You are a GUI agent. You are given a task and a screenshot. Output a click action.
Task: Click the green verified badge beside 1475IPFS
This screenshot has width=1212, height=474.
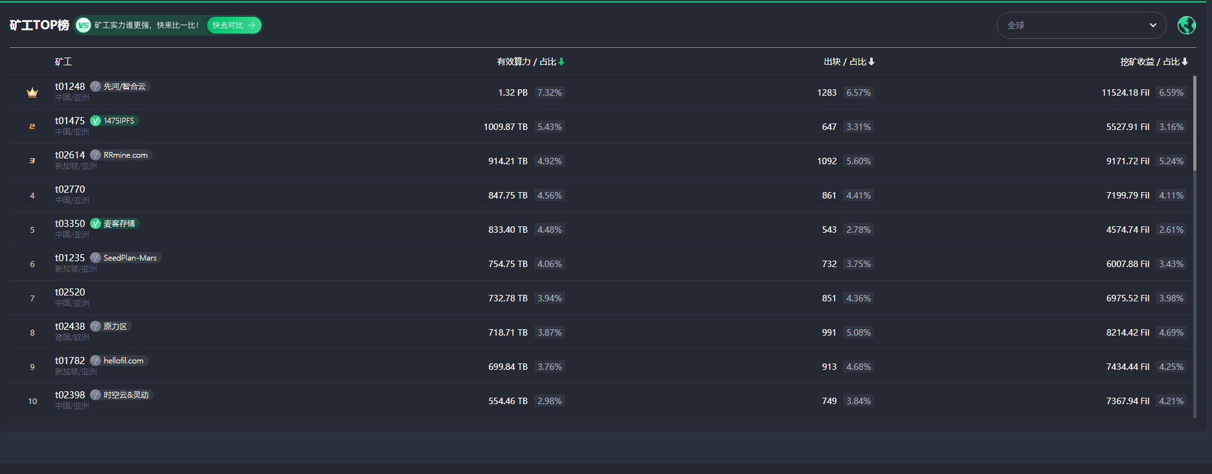pos(95,121)
